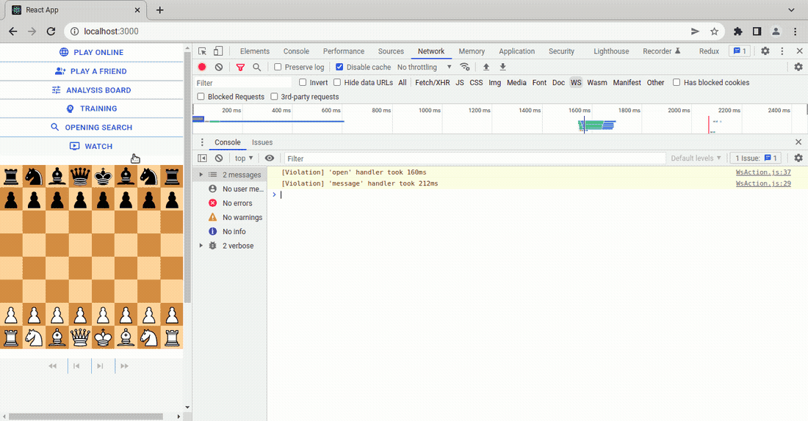
Task: Uncheck Disable cache
Action: click(339, 67)
